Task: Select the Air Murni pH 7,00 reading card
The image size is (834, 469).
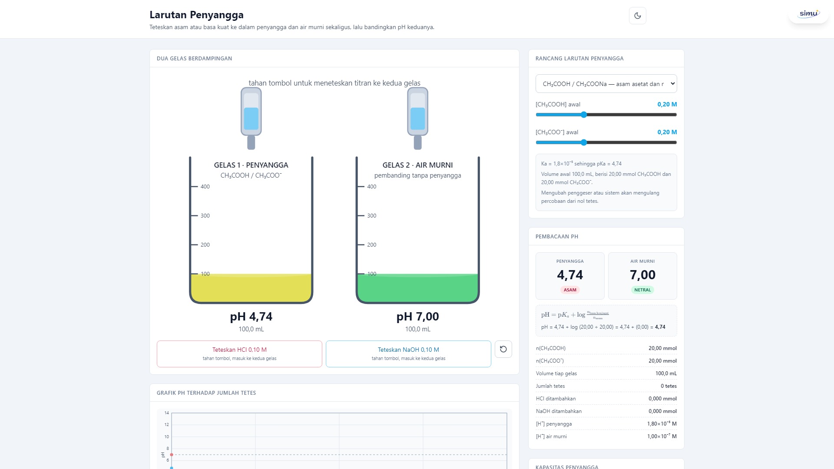Action: tap(642, 276)
